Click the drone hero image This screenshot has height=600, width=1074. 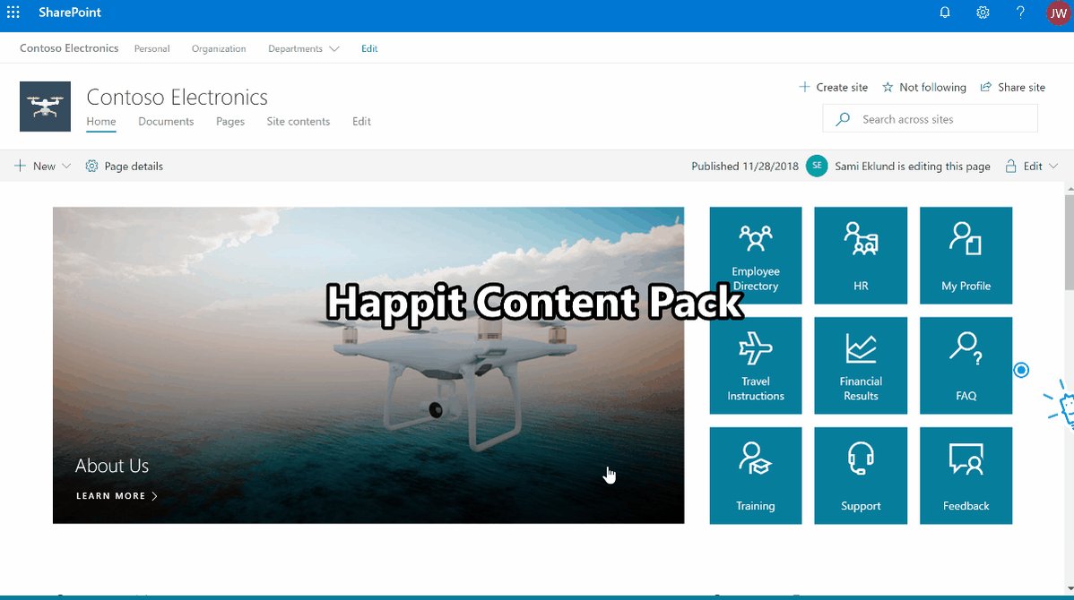pos(368,365)
